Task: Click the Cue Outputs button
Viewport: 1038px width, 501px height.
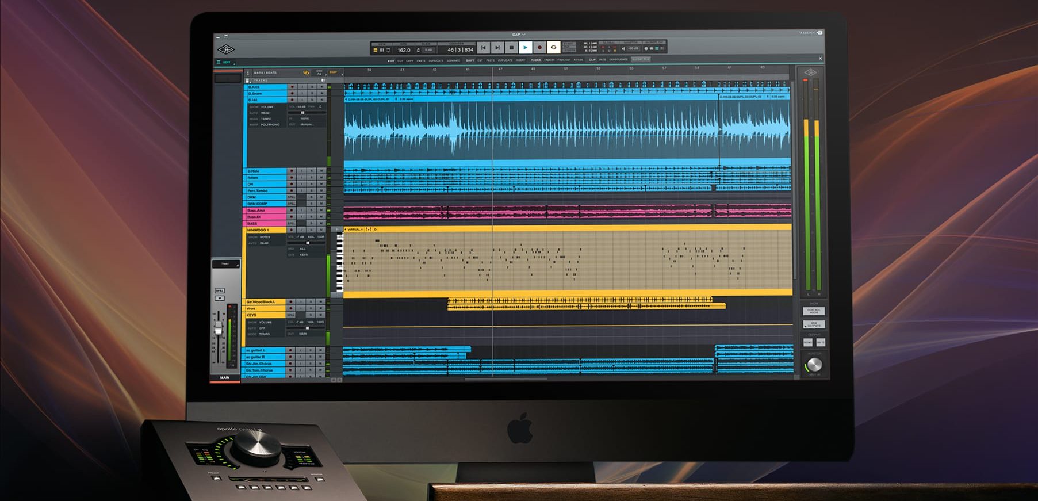Action: [x=814, y=324]
